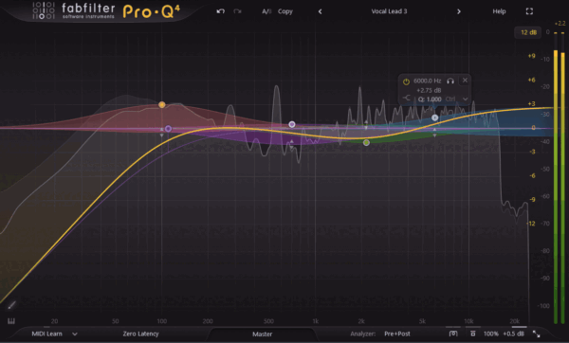Screen dimensions: 569x343
Task: Open the Master instance tab
Action: (x=262, y=334)
